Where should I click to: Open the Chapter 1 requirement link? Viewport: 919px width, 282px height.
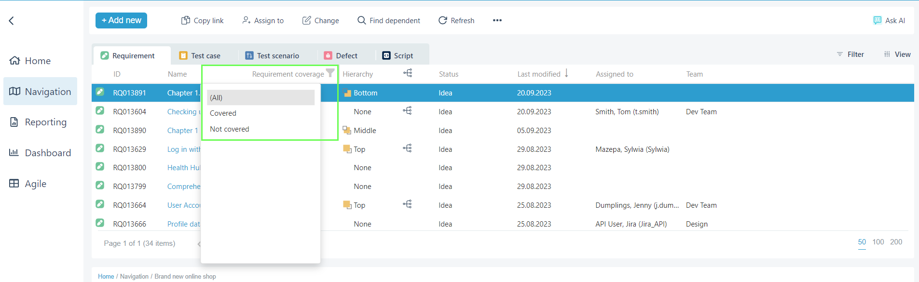tap(182, 131)
